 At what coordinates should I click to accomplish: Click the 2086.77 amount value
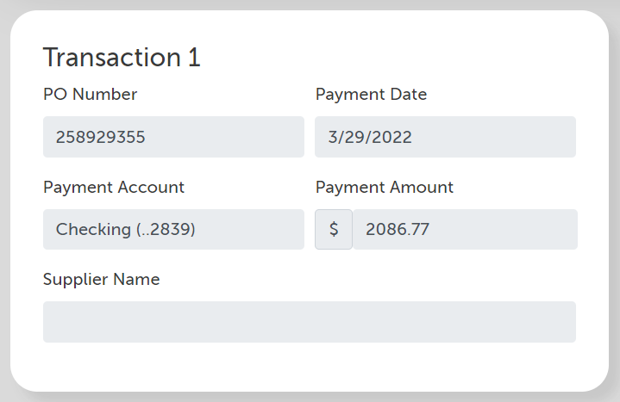click(398, 230)
